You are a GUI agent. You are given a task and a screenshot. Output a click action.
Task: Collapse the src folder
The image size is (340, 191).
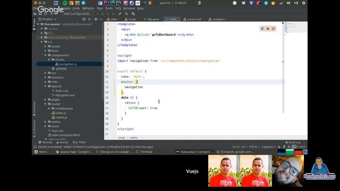click(42, 42)
